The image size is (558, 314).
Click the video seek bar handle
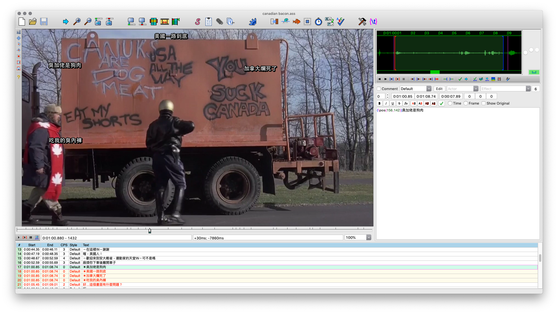tap(150, 231)
